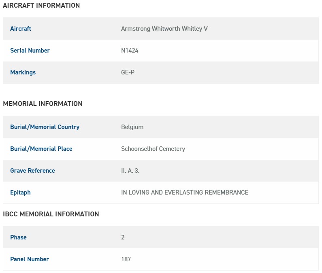Click the Markings label
Screen dimensions: 322x273
(23, 72)
